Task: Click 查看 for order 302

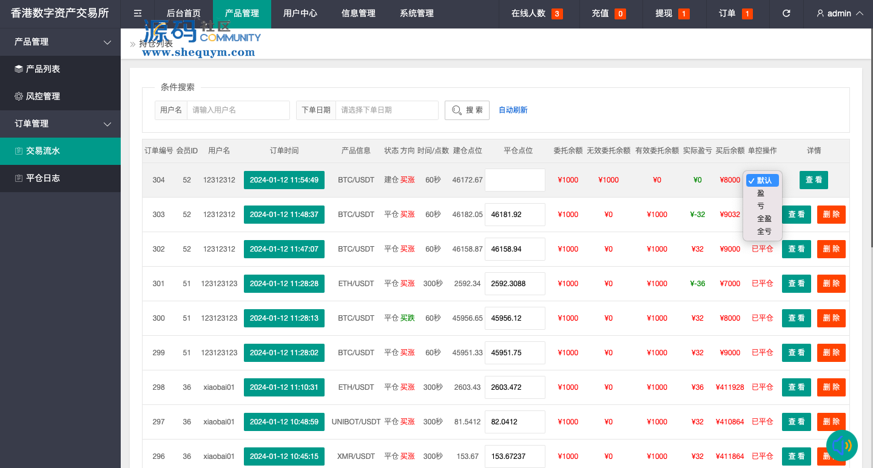Action: (x=797, y=249)
